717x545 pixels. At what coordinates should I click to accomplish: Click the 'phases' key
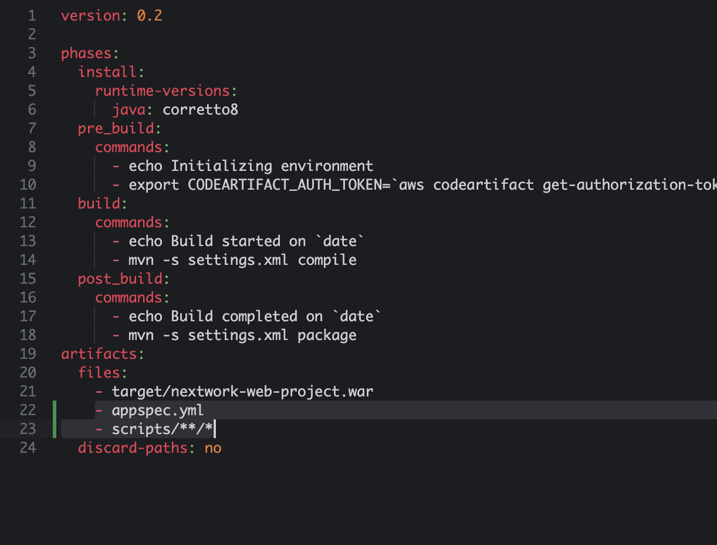pyautogui.click(x=86, y=53)
